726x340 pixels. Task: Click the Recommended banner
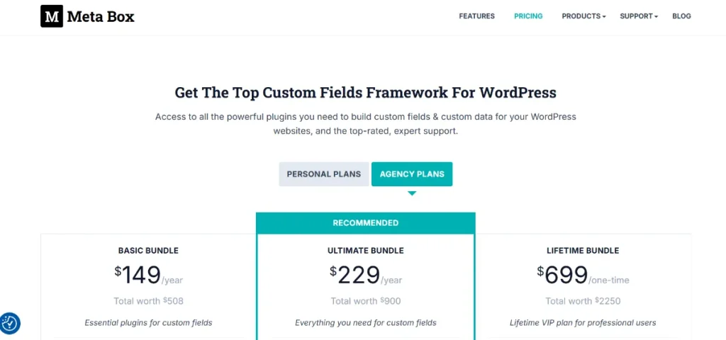(365, 223)
